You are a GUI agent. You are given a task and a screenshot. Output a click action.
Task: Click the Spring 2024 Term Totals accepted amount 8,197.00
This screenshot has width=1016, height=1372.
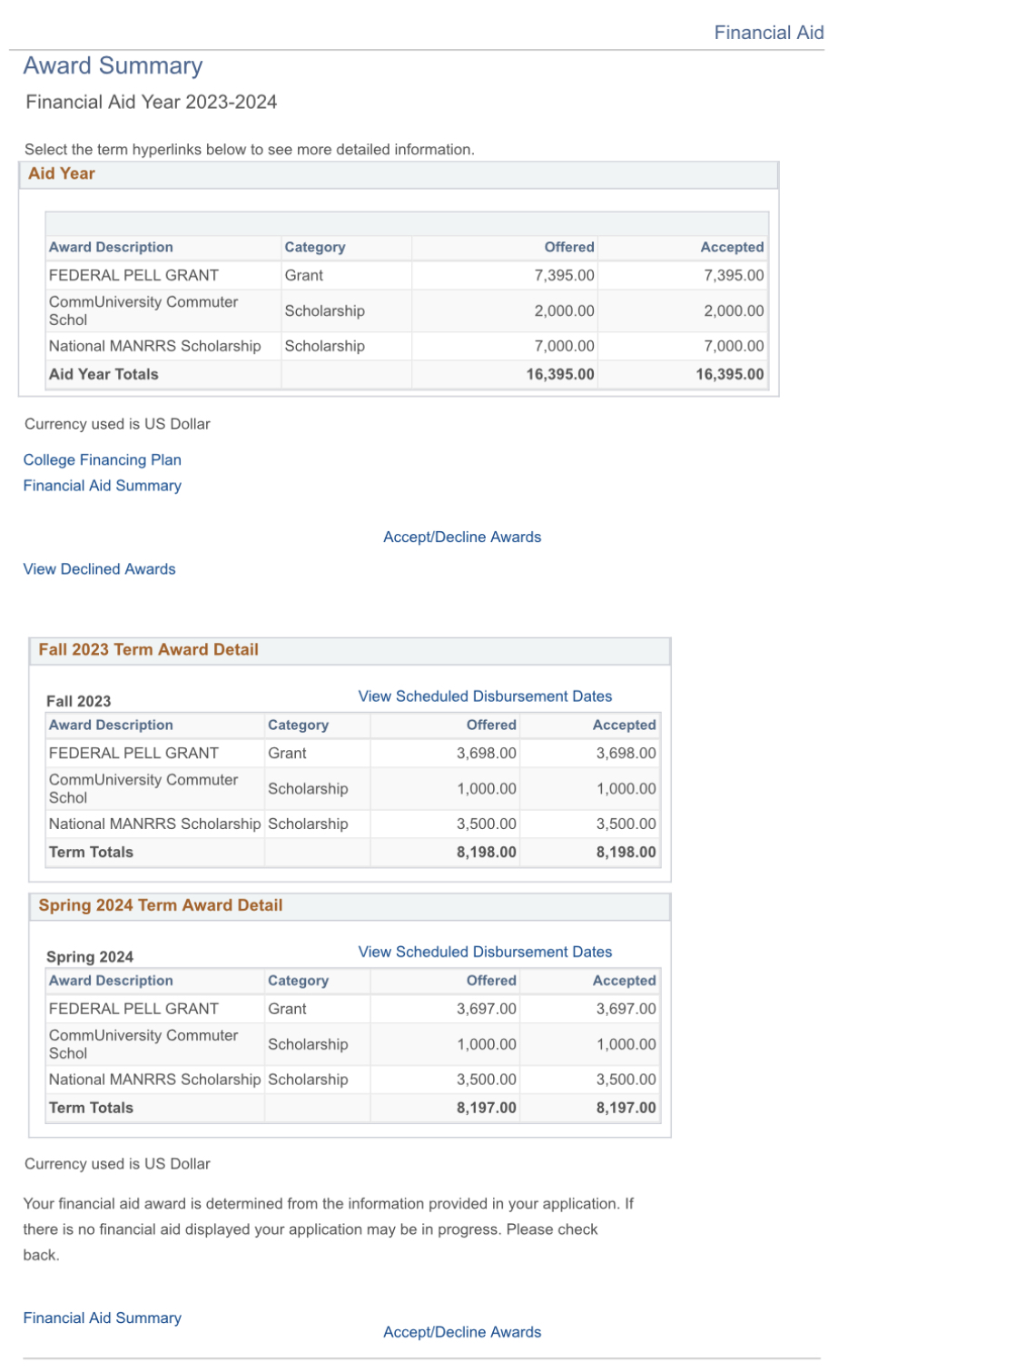pos(626,1108)
